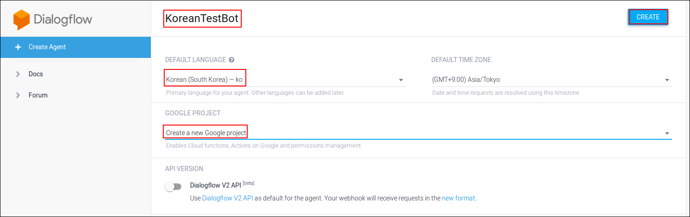Click the Create a new Google project value
This screenshot has height=217, width=690.
pyautogui.click(x=206, y=133)
